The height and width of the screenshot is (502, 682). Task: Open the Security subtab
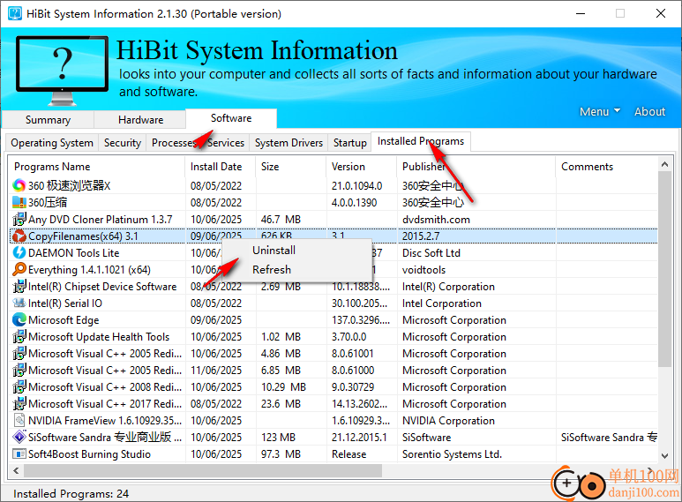tap(123, 143)
